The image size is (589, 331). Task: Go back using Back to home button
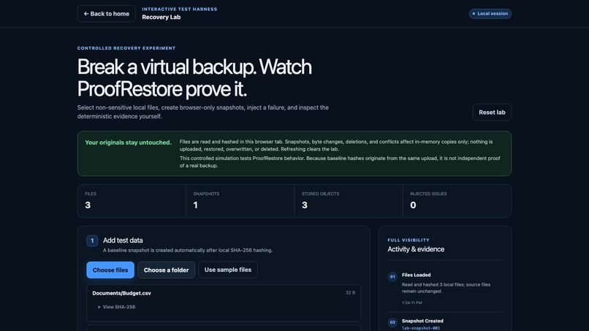106,14
